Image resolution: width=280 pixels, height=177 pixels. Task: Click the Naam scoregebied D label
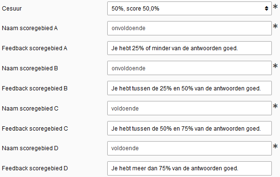click(x=30, y=148)
